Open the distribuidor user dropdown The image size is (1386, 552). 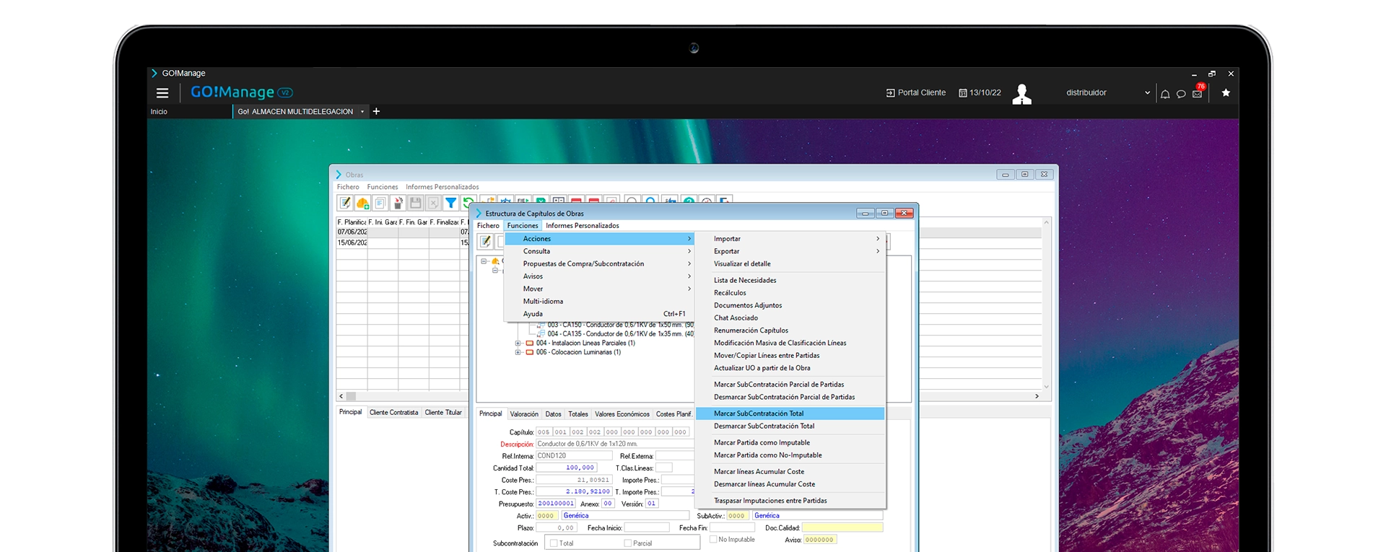click(1107, 93)
